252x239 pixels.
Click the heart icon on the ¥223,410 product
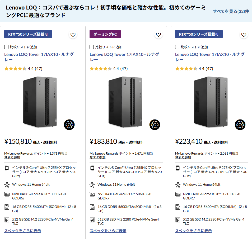[244, 35]
